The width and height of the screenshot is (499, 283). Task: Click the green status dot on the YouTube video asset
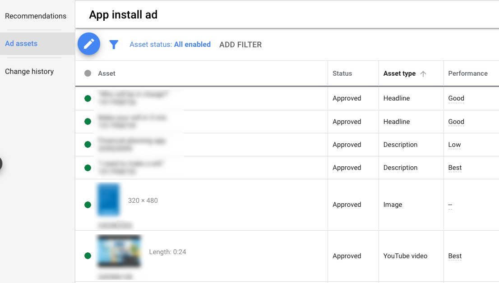pos(88,256)
